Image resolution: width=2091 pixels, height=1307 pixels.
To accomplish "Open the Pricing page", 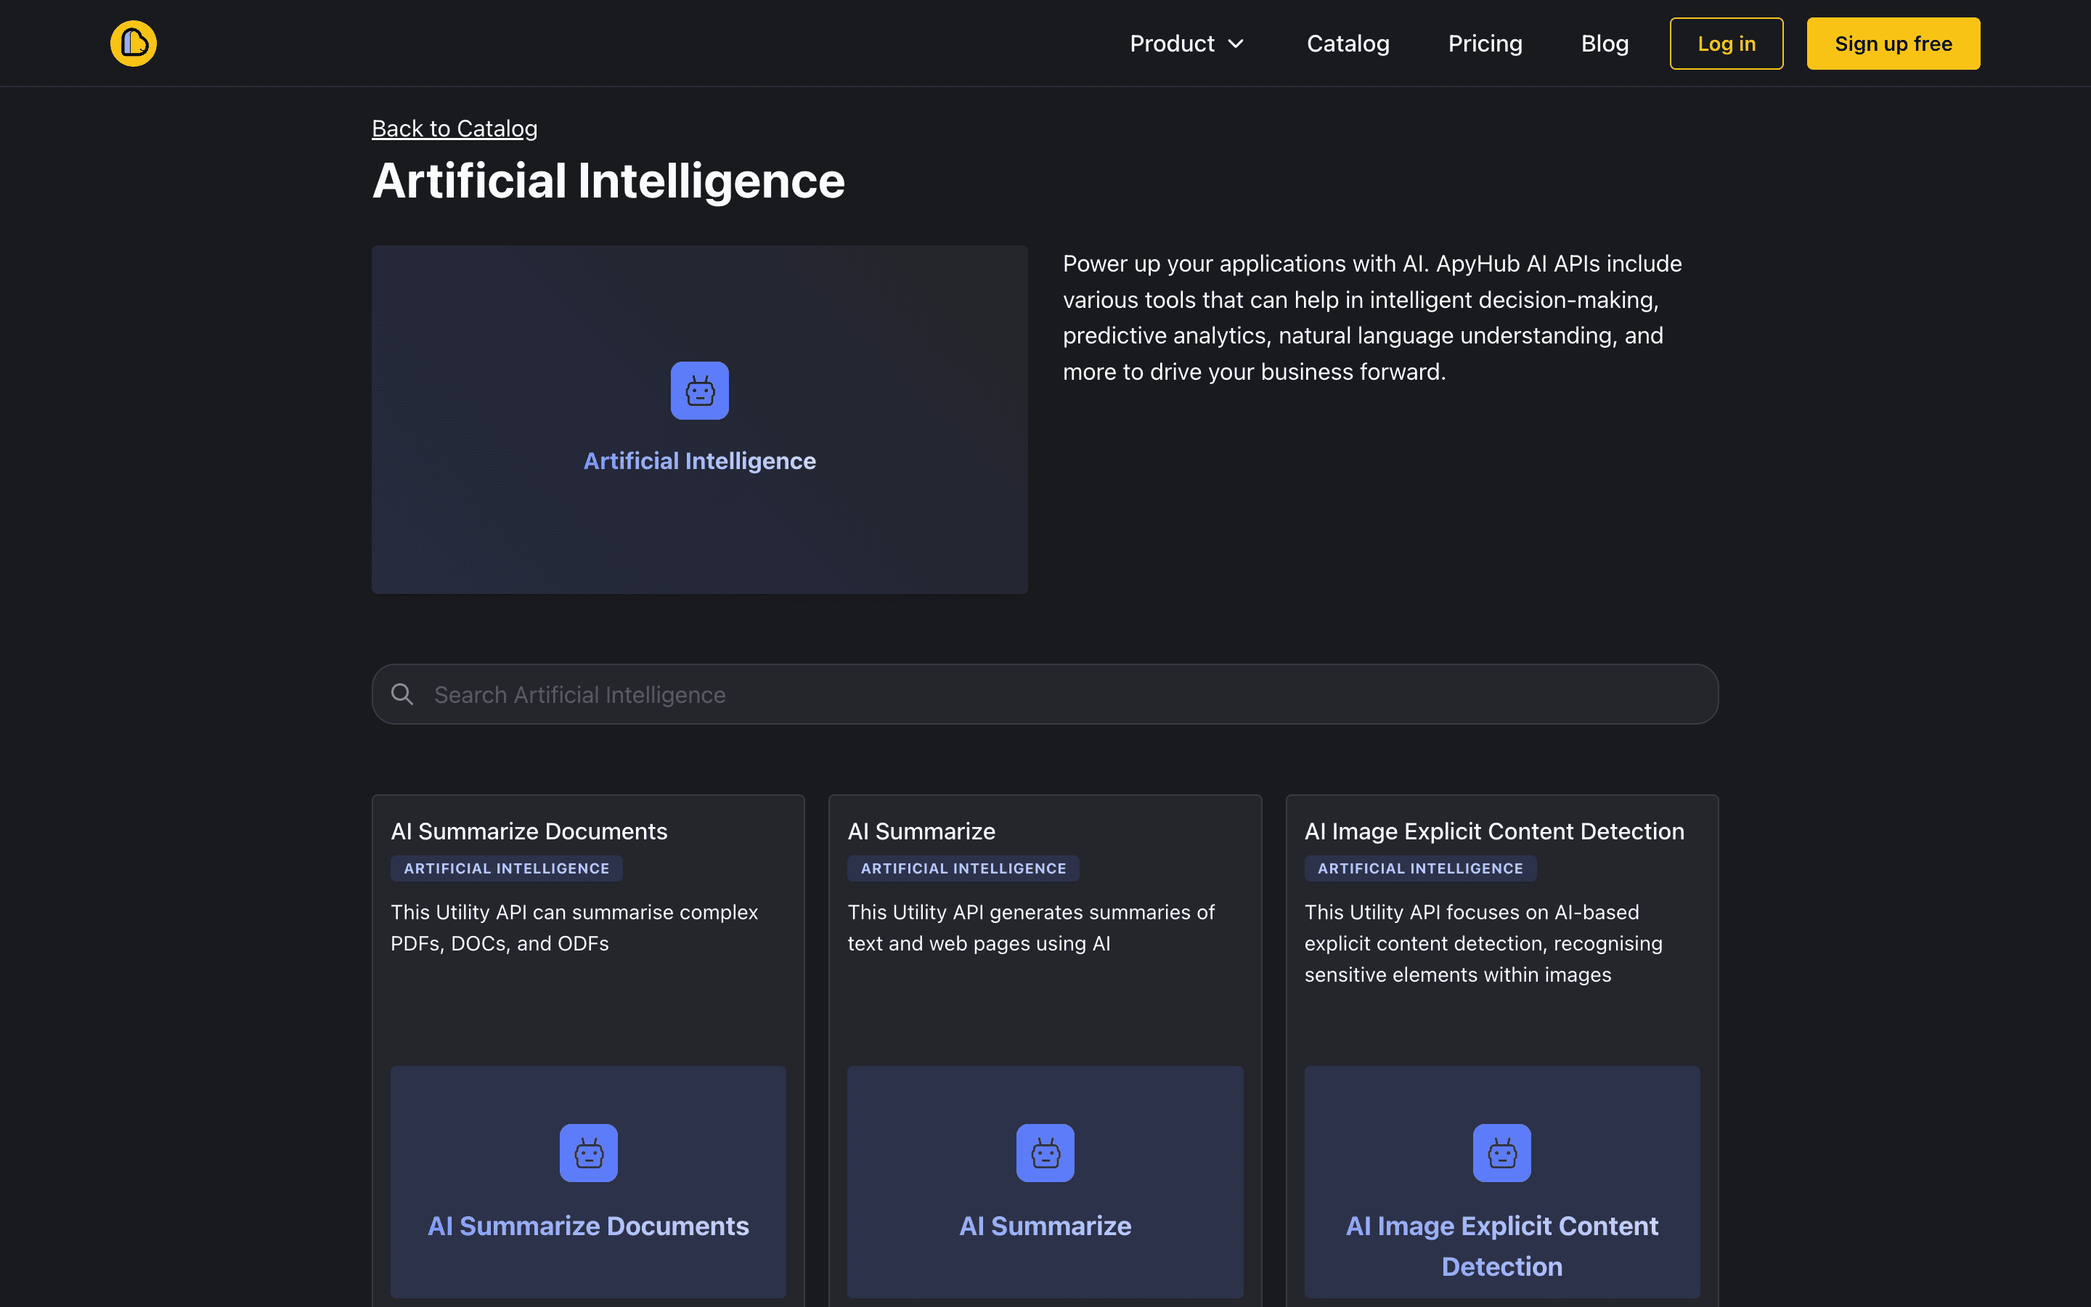I will pos(1485,44).
